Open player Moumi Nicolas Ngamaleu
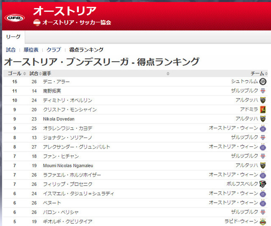The width and height of the screenshot is (271, 226). click(68, 165)
